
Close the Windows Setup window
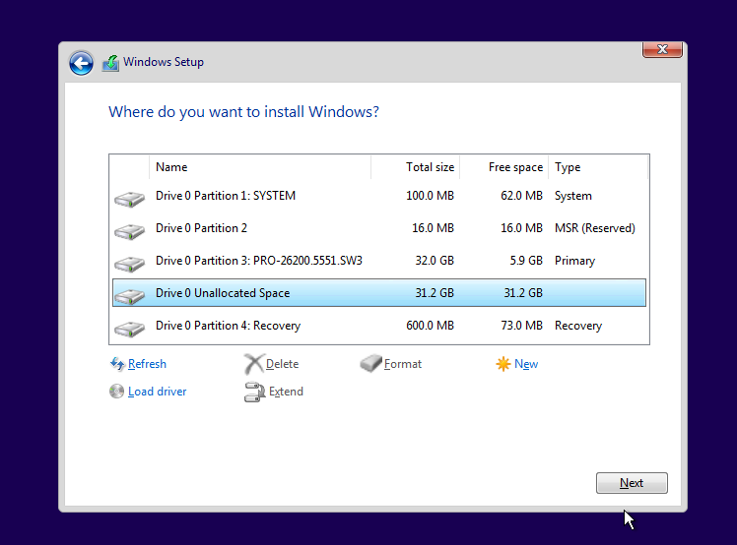662,49
